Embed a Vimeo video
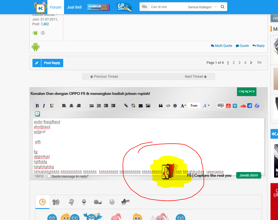This screenshot has width=278, height=220. [235, 106]
